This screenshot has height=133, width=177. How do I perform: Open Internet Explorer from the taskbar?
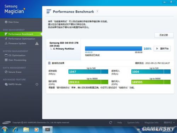click(x=15, y=129)
